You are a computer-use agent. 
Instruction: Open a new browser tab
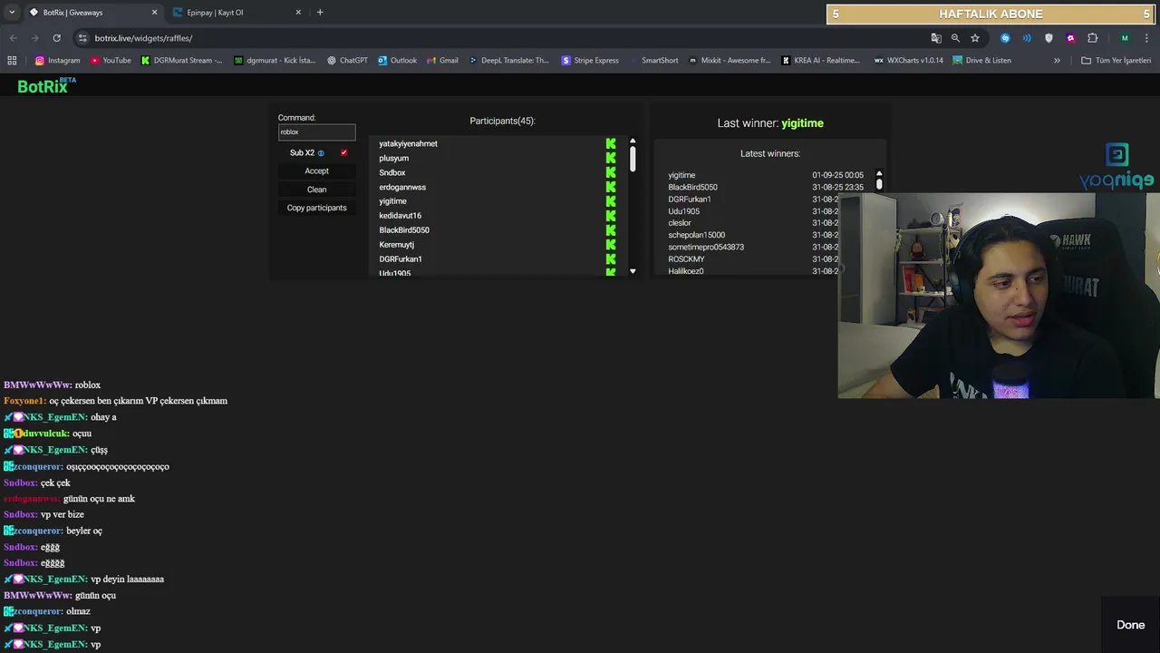(320, 13)
